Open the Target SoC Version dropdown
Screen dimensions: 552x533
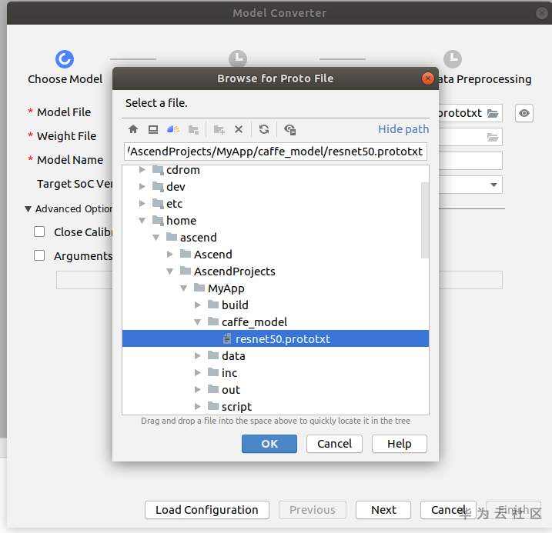pos(493,185)
